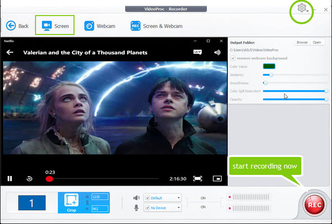Go back with the Back arrow button
The height and width of the screenshot is (224, 332).
(17, 26)
